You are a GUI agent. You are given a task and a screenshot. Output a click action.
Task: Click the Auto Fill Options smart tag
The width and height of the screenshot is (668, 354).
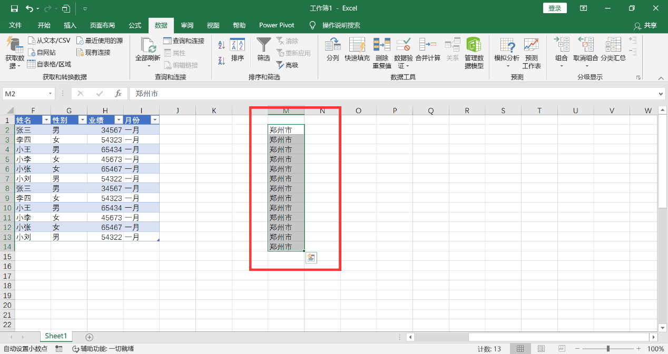point(311,258)
